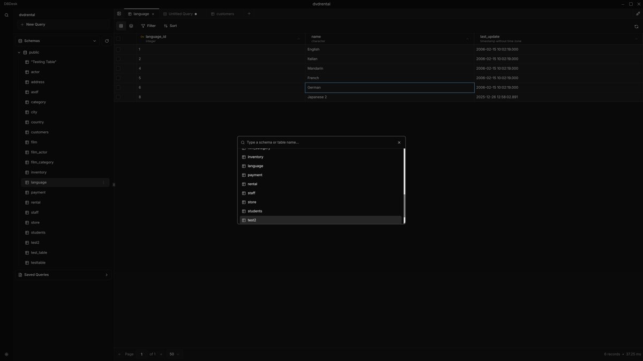643x361 pixels.
Task: Open the rows-per-page 50 dropdown
Action: point(174,354)
